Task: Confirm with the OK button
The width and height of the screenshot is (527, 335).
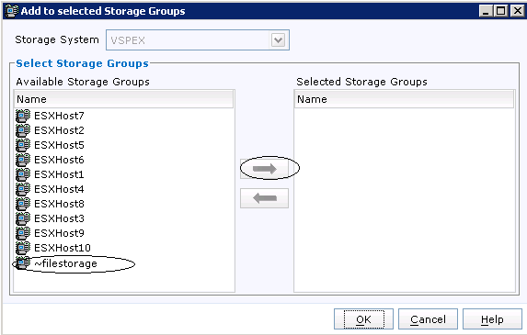Action: 363,319
